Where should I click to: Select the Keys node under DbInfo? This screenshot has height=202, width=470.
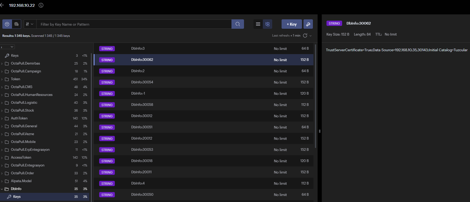17,197
